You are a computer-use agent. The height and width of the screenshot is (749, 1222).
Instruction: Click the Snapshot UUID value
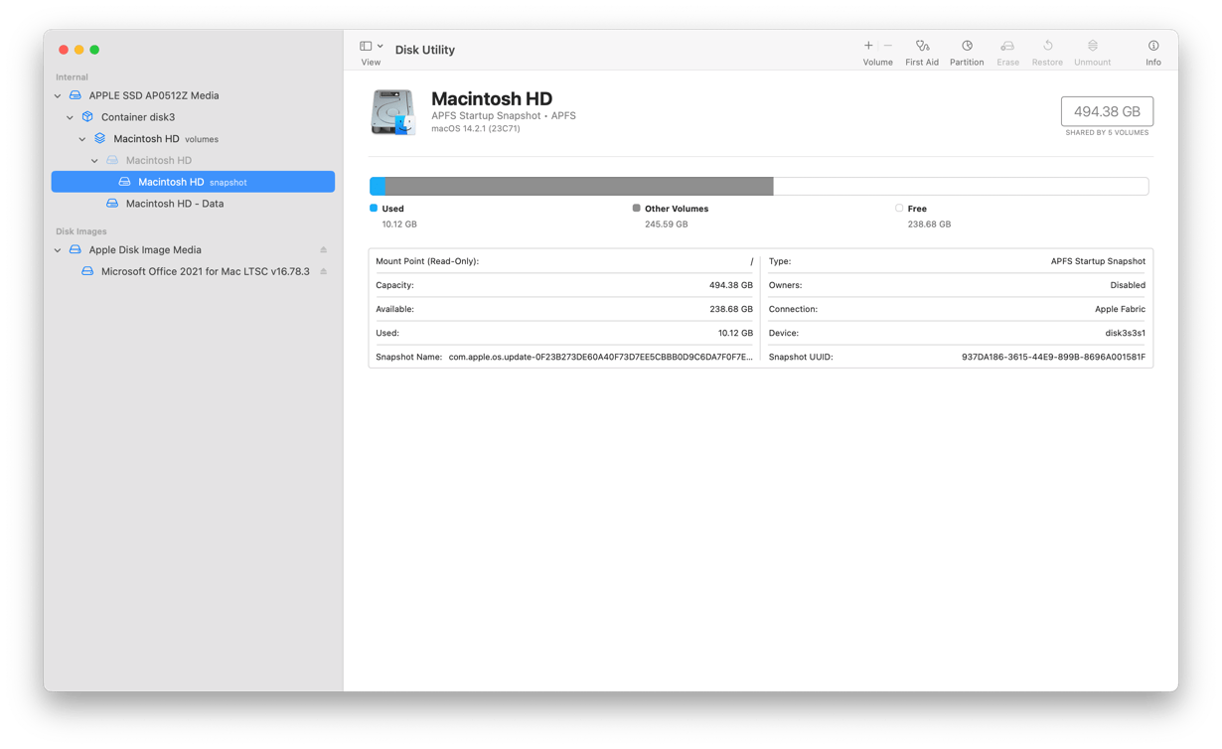(x=1052, y=357)
